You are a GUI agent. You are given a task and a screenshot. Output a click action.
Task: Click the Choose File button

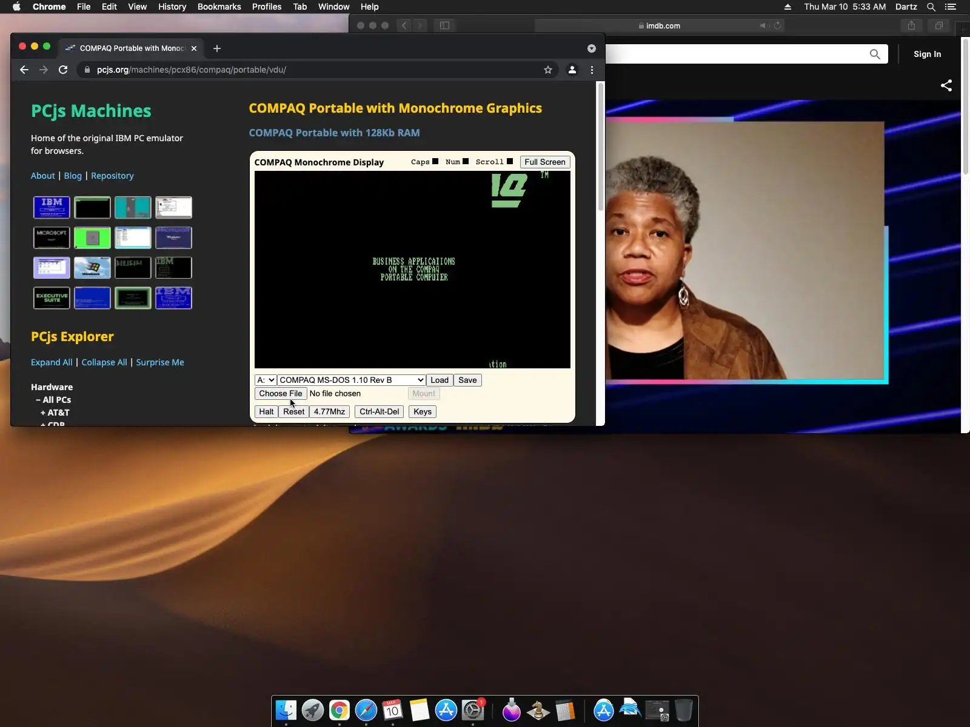(281, 393)
